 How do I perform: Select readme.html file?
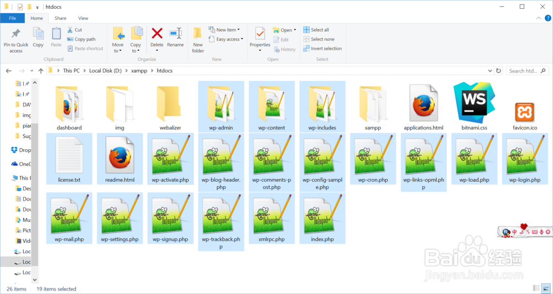(x=120, y=159)
